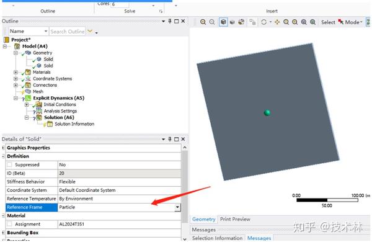
Task: Select the Mesh item
Action: click(x=38, y=91)
